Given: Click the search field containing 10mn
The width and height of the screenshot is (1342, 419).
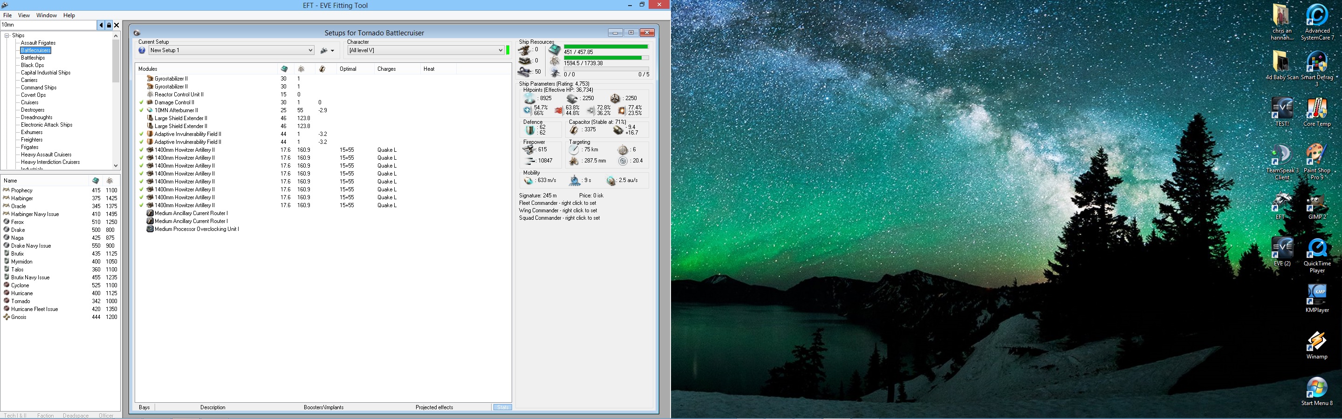Looking at the screenshot, I should 48,25.
